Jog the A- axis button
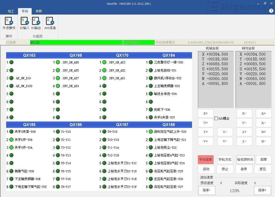This screenshot has height=197, width=275. click(263, 123)
